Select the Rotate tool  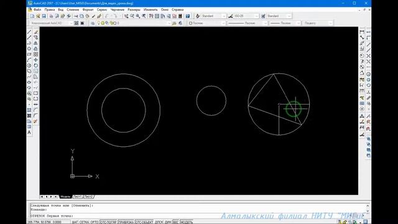click(36, 65)
